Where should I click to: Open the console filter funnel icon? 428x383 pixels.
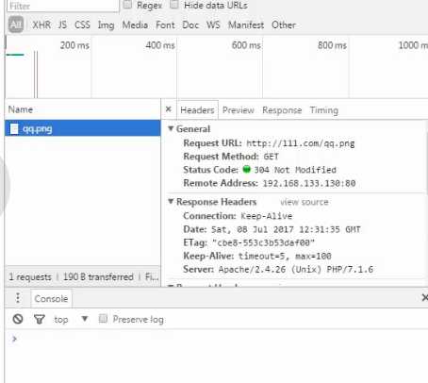pyautogui.click(x=40, y=319)
